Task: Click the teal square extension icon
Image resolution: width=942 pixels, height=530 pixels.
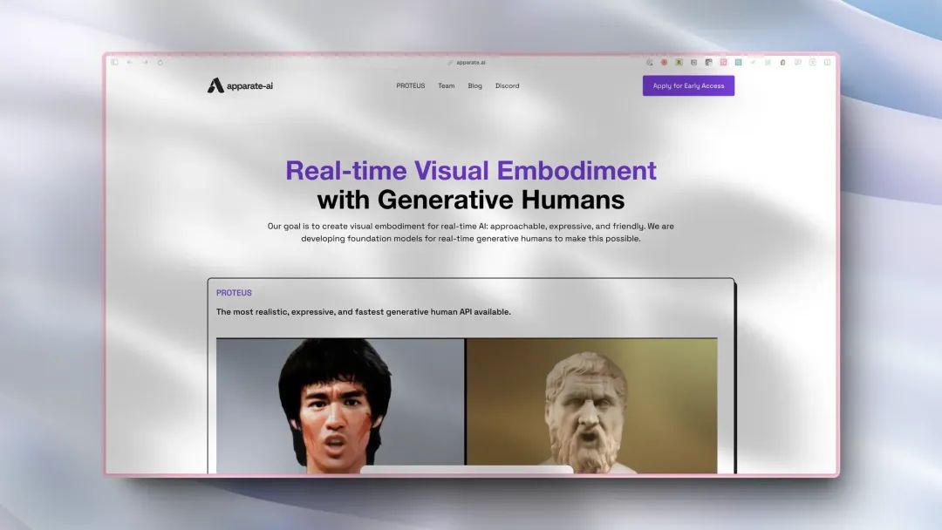Action: (x=739, y=63)
